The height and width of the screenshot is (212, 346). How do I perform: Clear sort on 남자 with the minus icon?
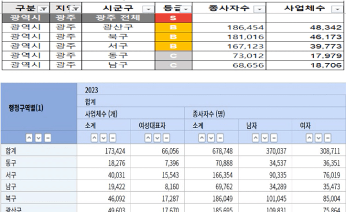click(x=274, y=138)
